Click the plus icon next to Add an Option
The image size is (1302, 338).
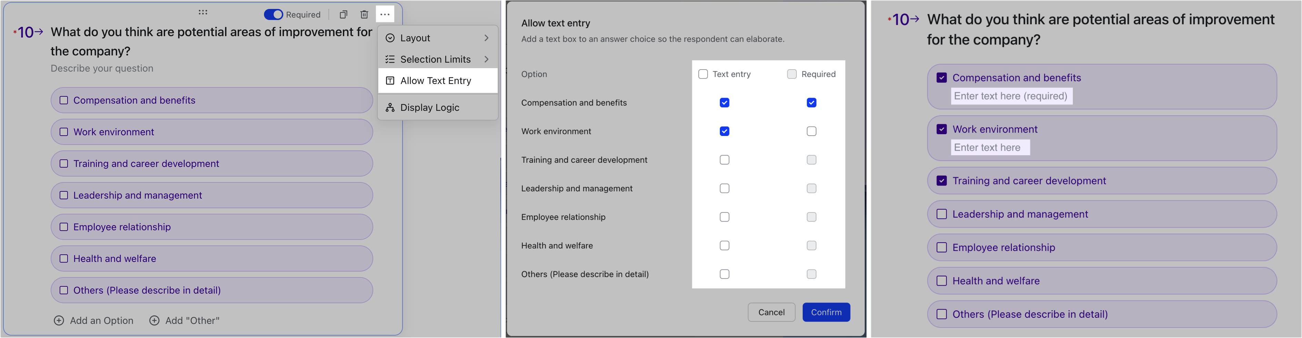point(59,320)
